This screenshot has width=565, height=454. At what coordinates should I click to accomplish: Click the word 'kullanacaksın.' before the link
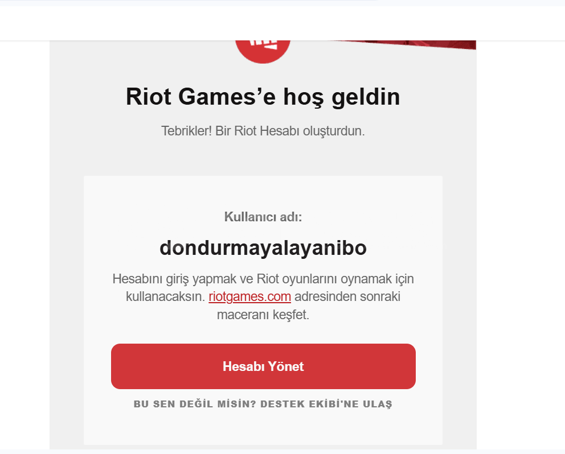165,296
